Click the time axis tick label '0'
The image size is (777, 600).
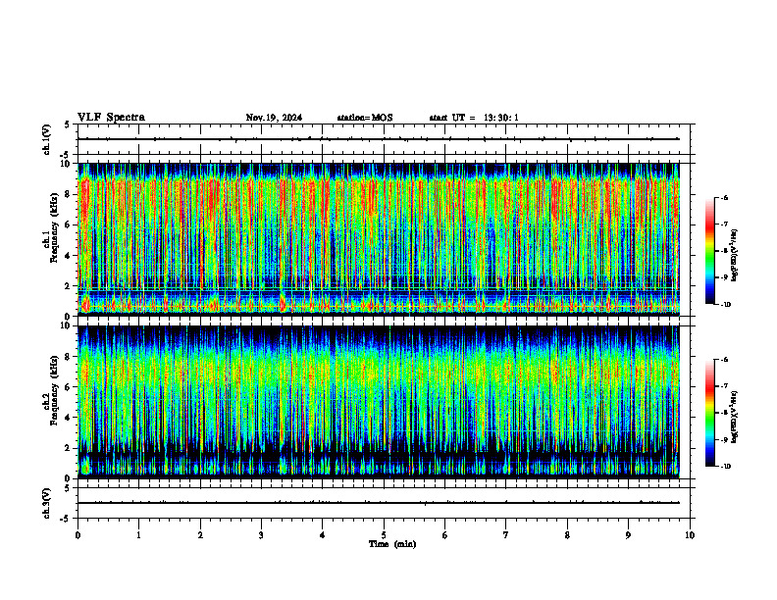pos(78,535)
